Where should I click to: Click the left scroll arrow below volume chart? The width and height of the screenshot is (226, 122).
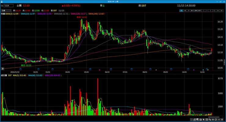click(x=2, y=117)
